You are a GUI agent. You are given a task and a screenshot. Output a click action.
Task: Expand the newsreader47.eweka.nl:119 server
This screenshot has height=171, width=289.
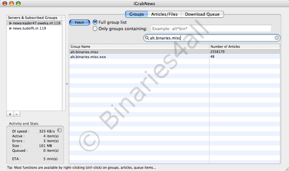(x=10, y=23)
